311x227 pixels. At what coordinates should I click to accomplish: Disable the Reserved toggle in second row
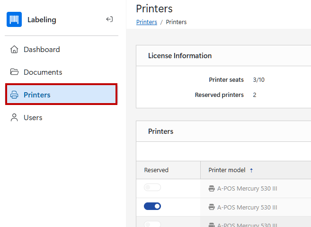pos(152,206)
